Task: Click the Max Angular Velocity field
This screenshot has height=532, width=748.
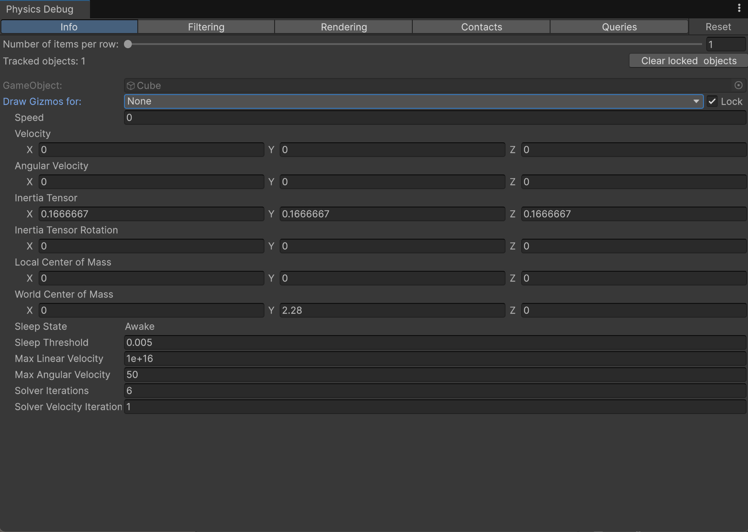Action: pos(434,375)
